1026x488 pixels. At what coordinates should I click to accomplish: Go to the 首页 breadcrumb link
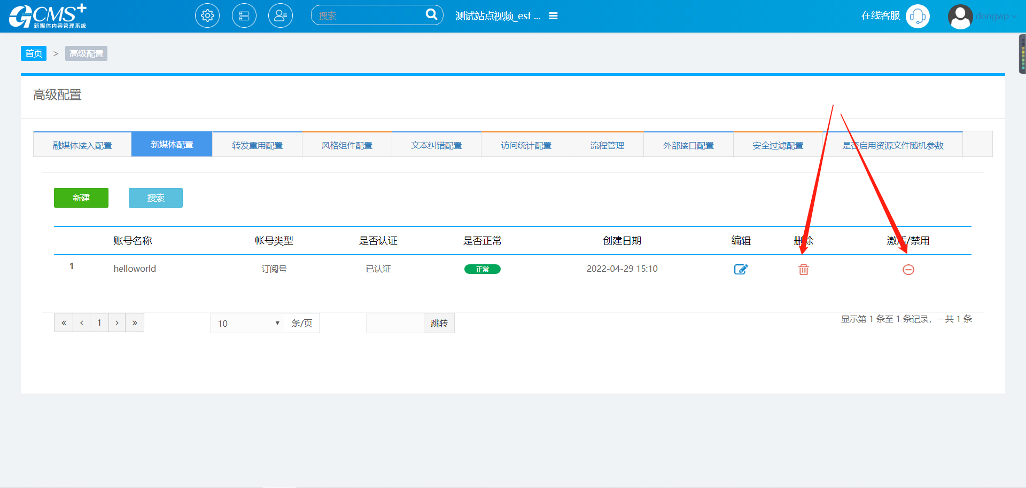tap(34, 53)
